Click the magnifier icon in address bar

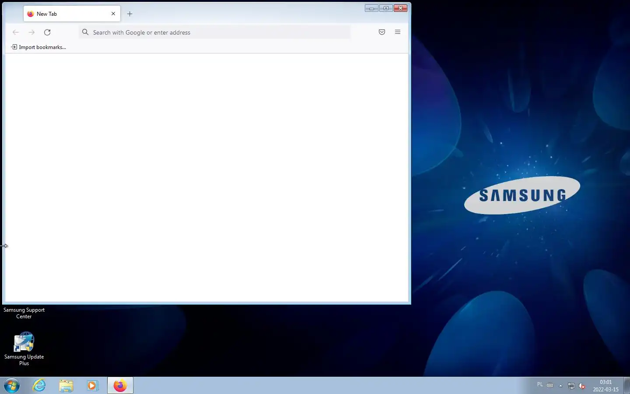85,32
